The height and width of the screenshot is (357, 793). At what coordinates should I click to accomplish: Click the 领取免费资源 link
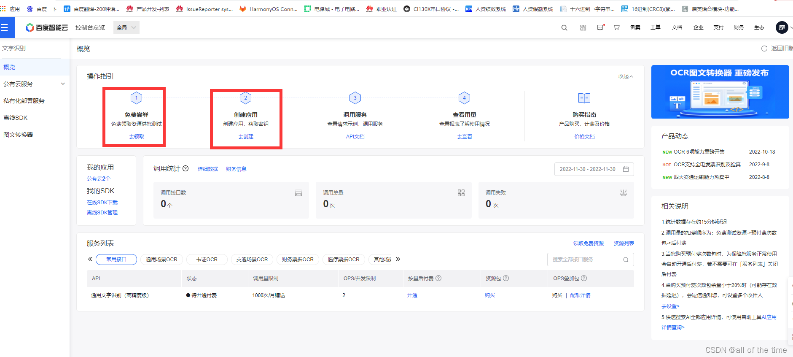pos(588,243)
